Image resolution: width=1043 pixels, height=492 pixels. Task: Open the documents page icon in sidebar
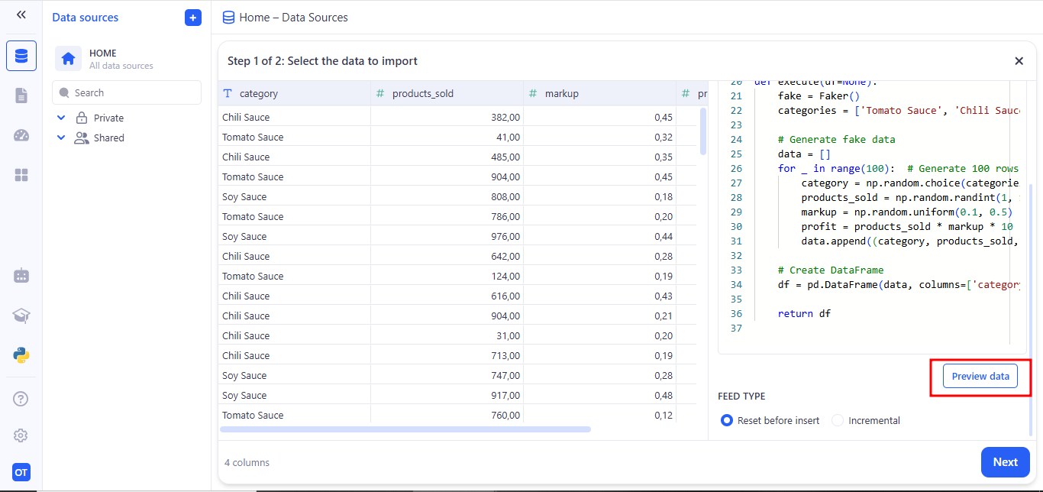21,95
